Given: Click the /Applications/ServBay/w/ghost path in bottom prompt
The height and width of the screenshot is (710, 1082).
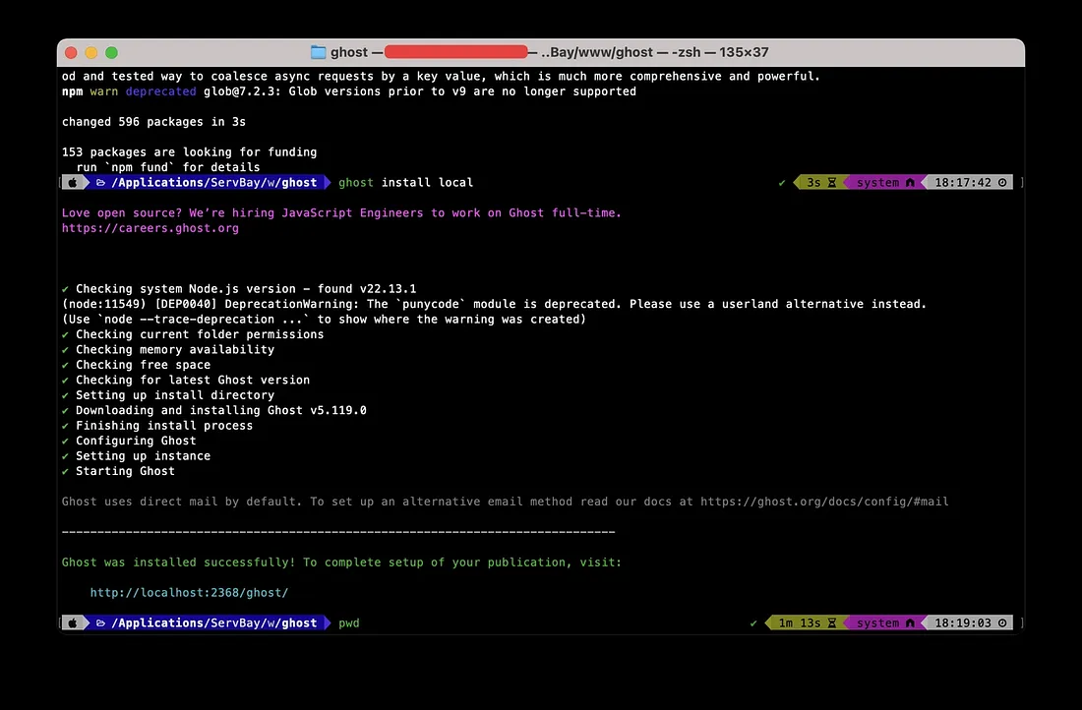Looking at the screenshot, I should click(x=213, y=623).
